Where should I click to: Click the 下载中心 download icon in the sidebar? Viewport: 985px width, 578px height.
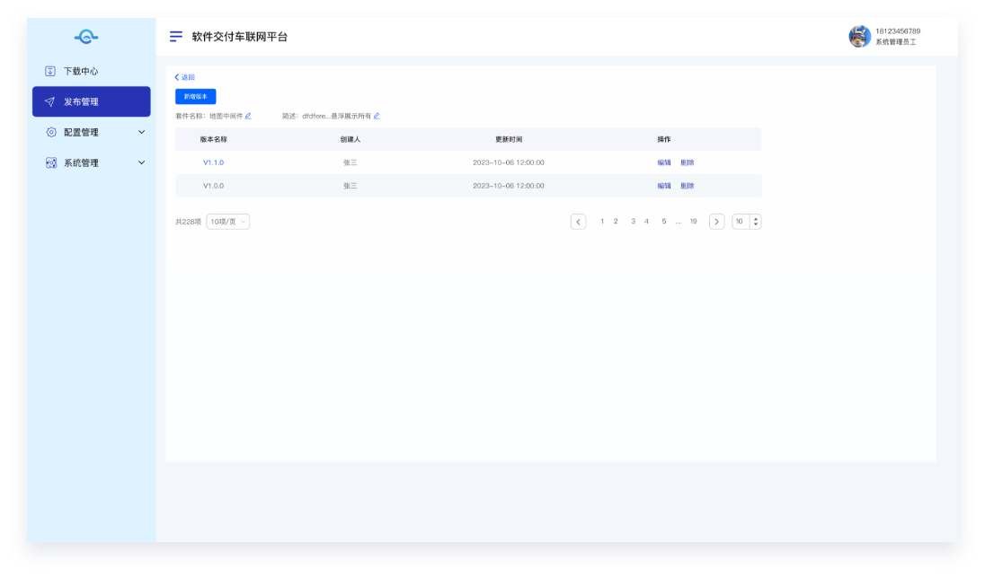tap(50, 71)
